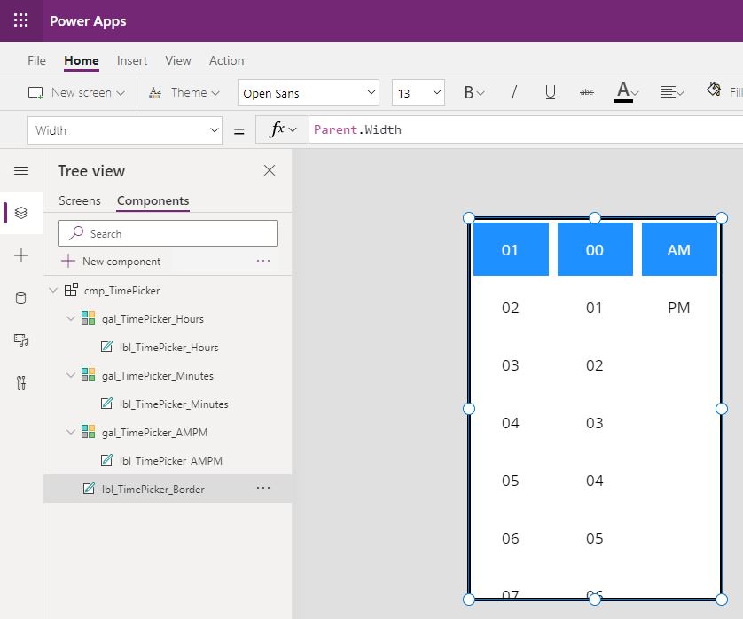
Task: Open the font color picker
Action: [x=626, y=91]
